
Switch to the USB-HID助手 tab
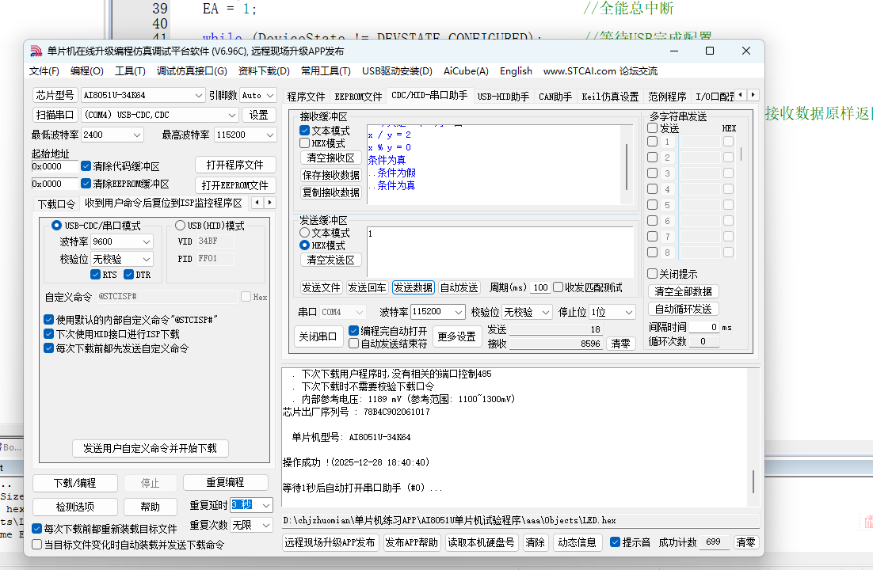504,94
